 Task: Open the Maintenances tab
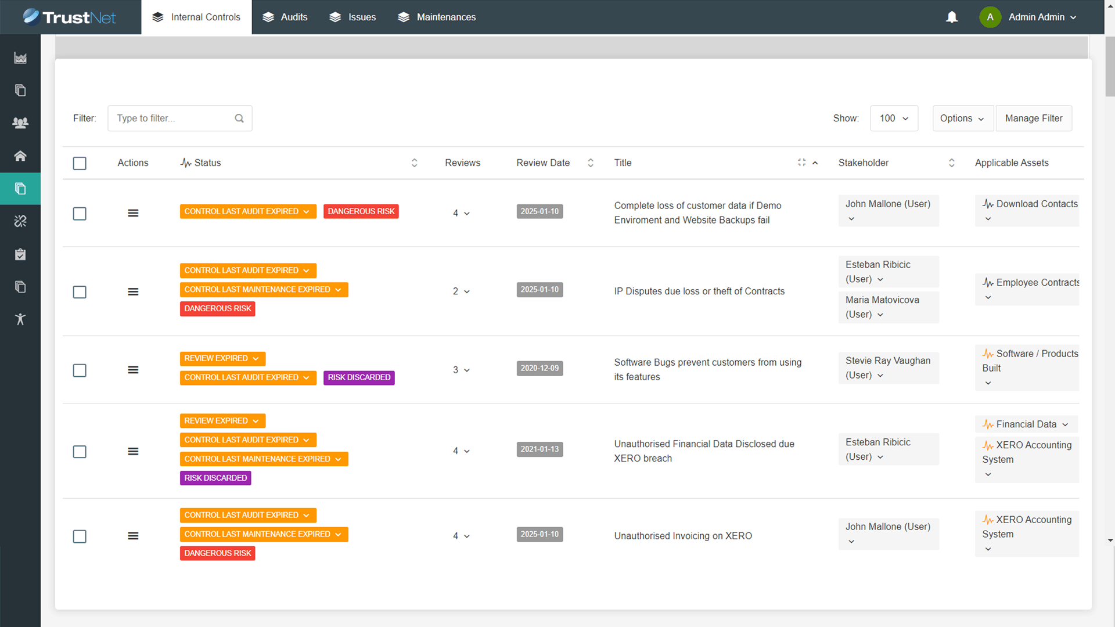(437, 17)
